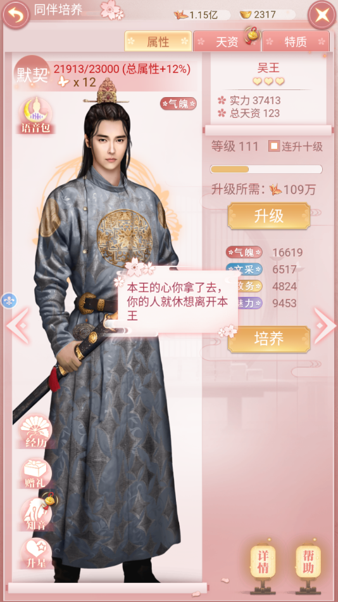
Task: Close the panel with X button
Action: 322,15
